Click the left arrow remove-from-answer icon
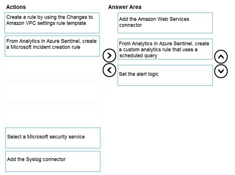Viewport: 235px width, 175px height. click(109, 70)
